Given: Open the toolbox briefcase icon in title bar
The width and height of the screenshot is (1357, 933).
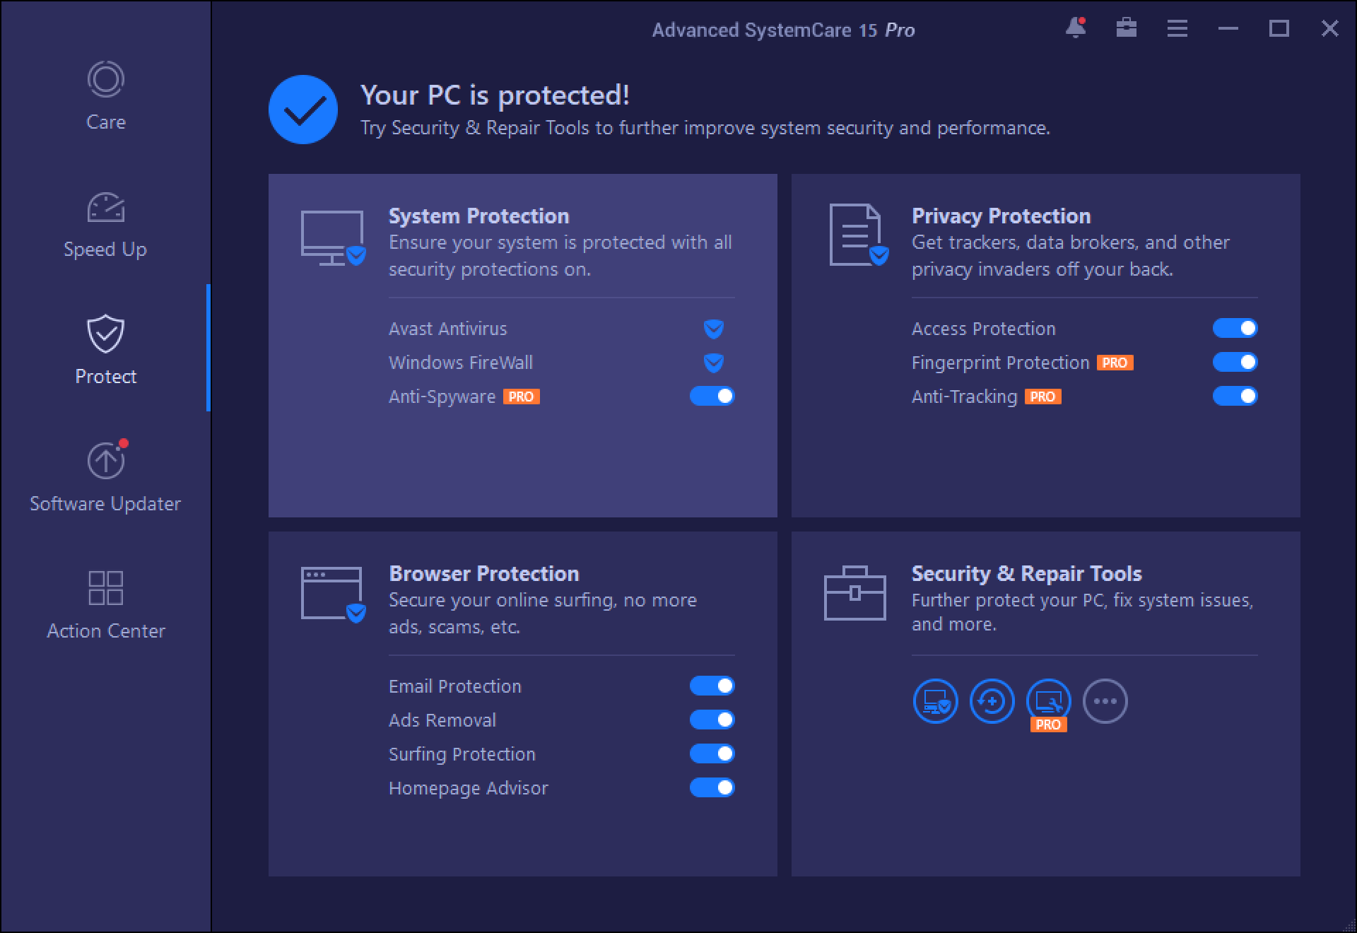Looking at the screenshot, I should tap(1127, 28).
